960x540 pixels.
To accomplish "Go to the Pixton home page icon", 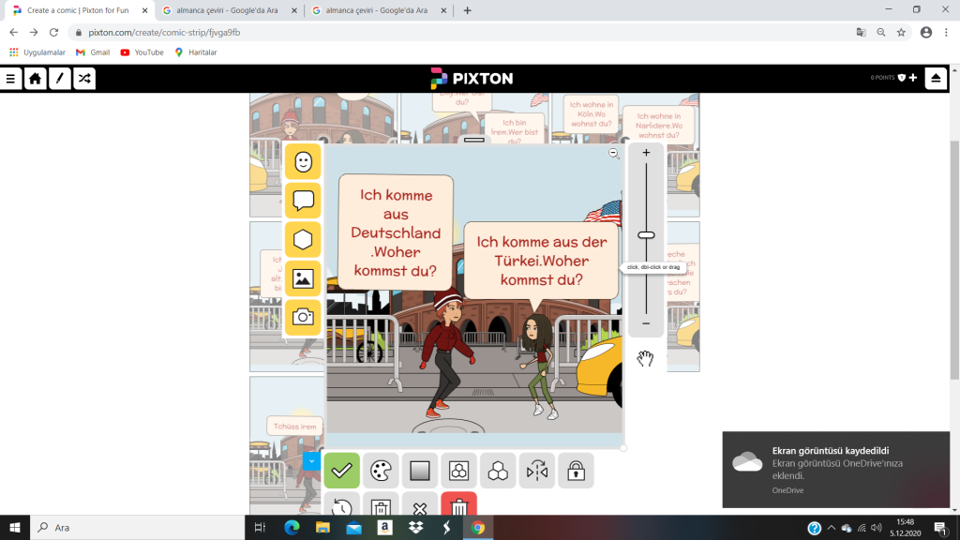I will (x=35, y=79).
